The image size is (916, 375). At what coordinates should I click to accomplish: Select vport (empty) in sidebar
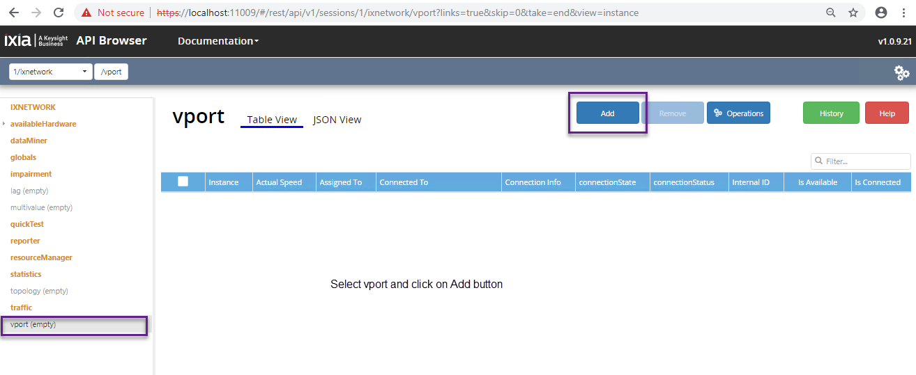pyautogui.click(x=33, y=324)
